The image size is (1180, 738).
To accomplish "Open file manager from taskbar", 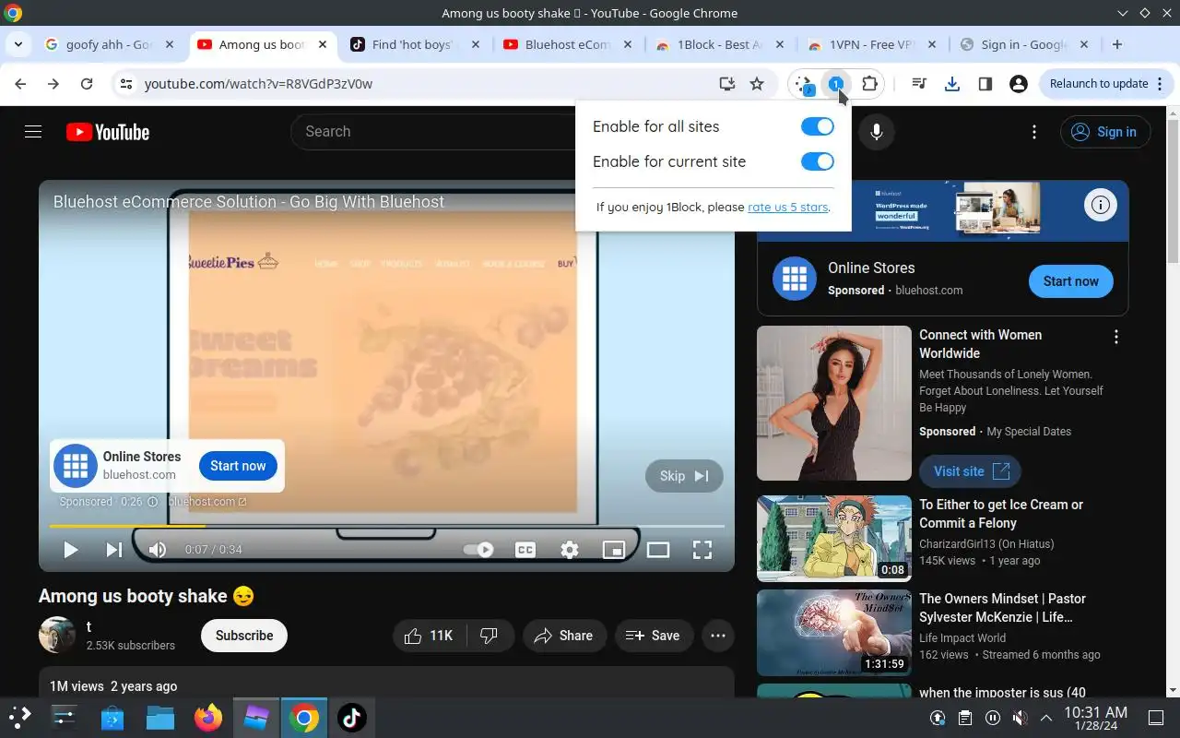I will pos(160,717).
